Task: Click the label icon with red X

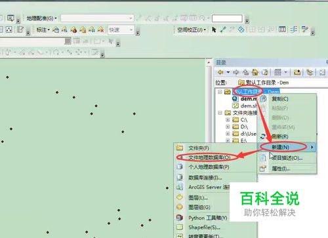Action: click(100, 30)
